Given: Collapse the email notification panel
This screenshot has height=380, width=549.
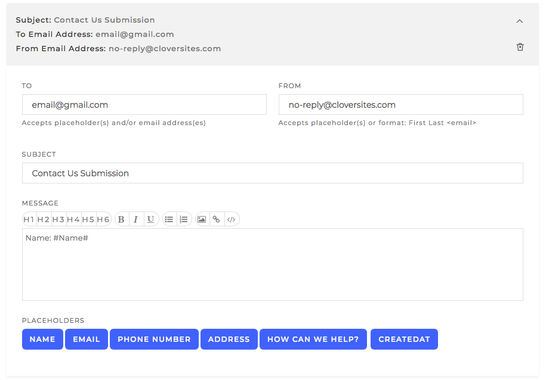Looking at the screenshot, I should [519, 20].
